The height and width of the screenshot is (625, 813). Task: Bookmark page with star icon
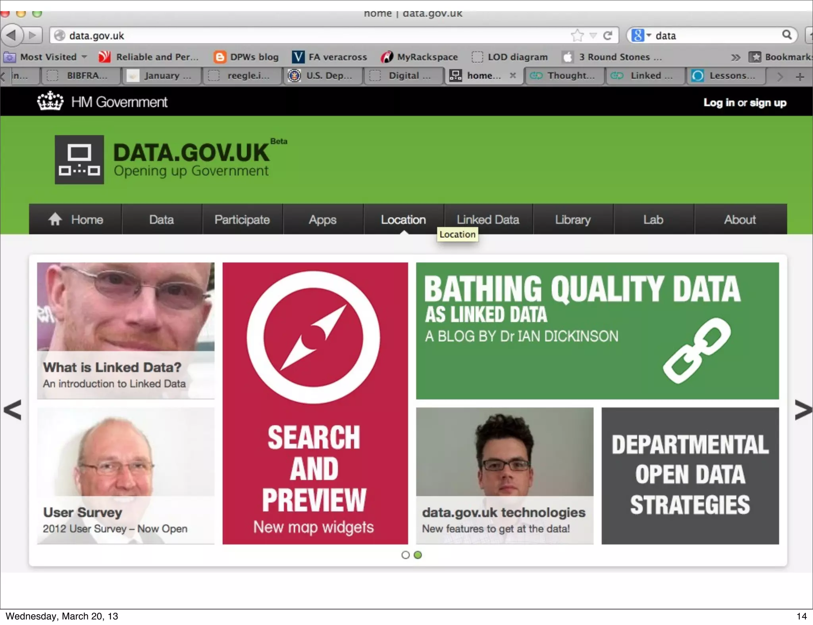click(x=577, y=36)
